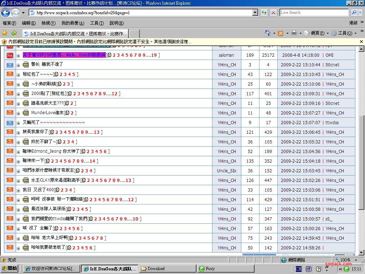Image resolution: width=365 pixels, height=274 pixels.
Task: Open the address bar URL dropdown
Action: (x=255, y=12)
